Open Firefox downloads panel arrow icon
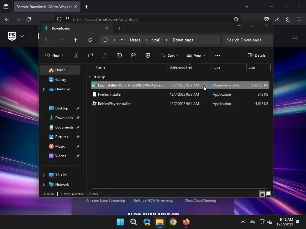Image resolution: width=306 pixels, height=229 pixels. (x=277, y=19)
